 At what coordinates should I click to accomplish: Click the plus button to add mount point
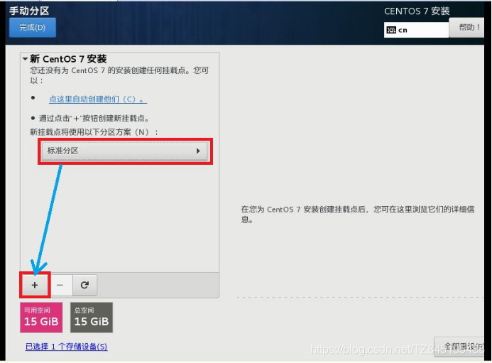[x=35, y=285]
